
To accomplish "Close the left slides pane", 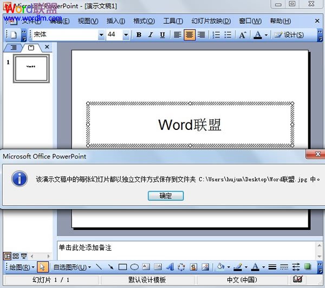I will coord(47,47).
